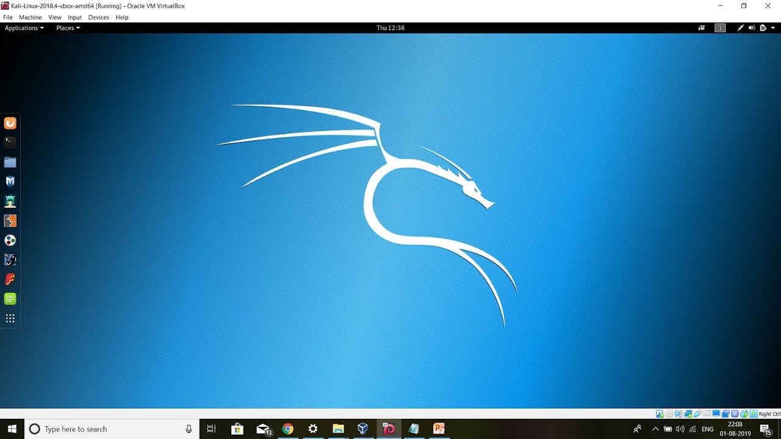Image resolution: width=781 pixels, height=439 pixels.
Task: Click VirtualBox mouse integration indicator
Action: [744, 414]
